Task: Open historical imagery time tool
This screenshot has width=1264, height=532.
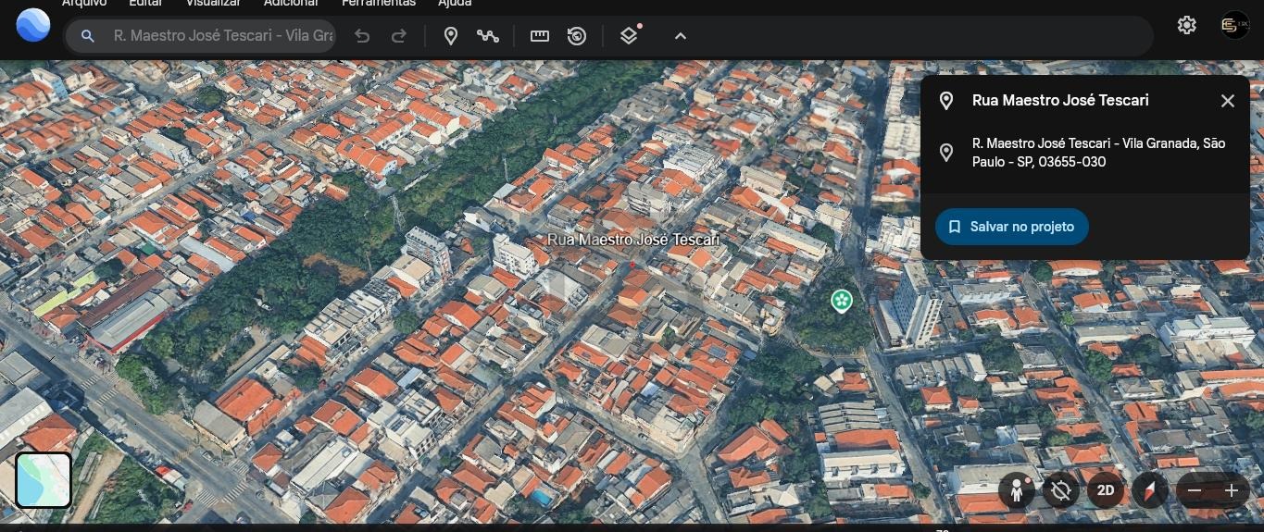Action: click(x=577, y=36)
